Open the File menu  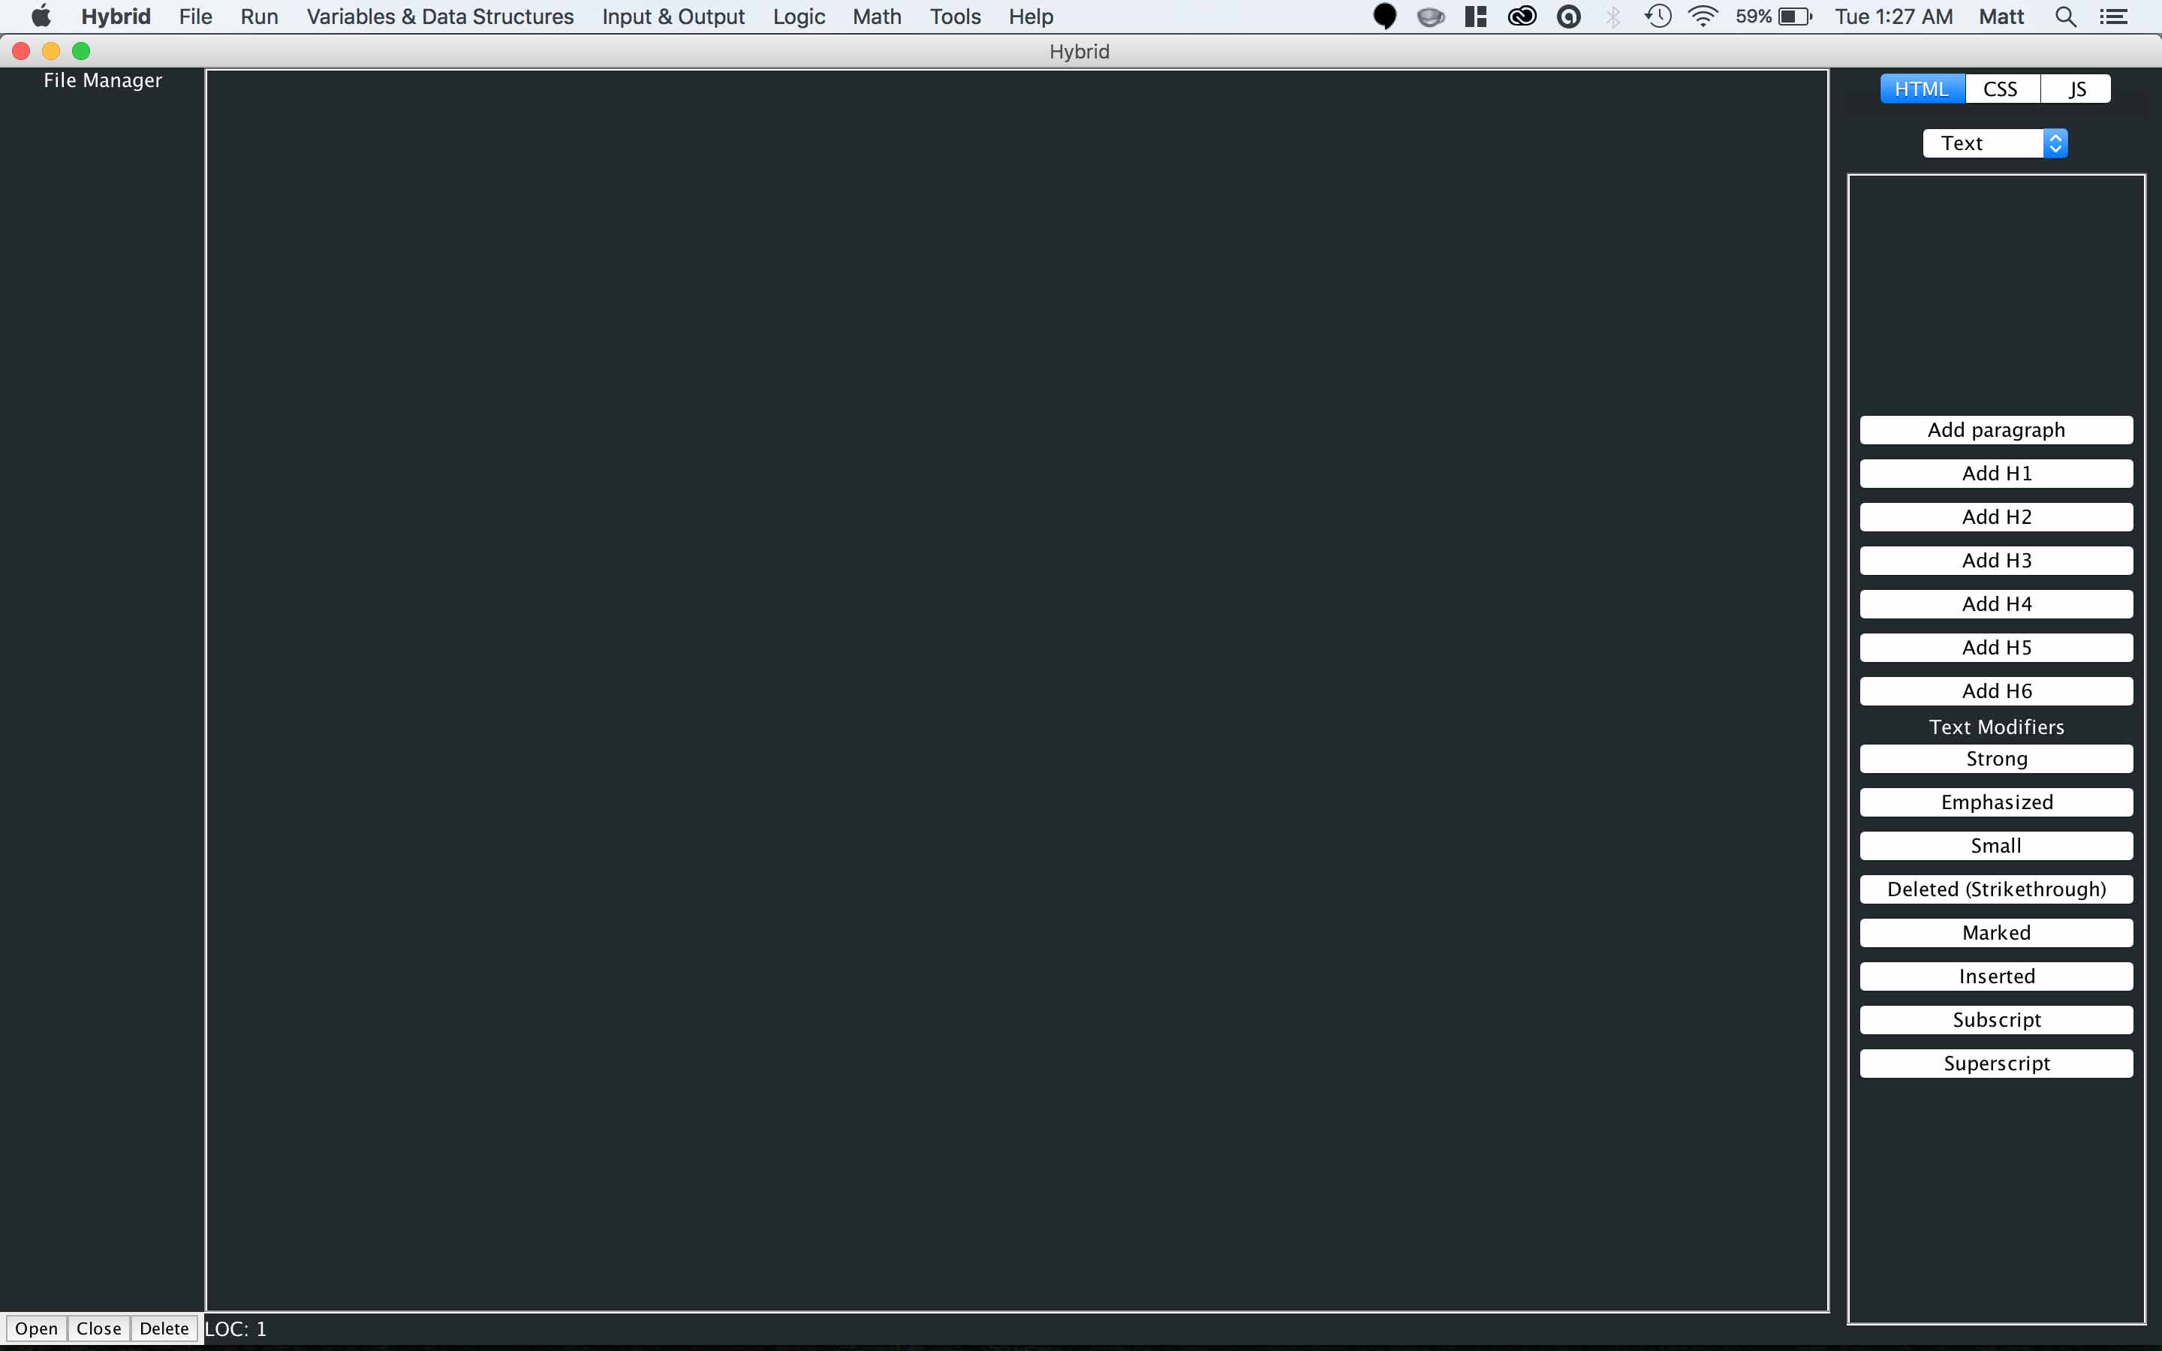tap(196, 16)
